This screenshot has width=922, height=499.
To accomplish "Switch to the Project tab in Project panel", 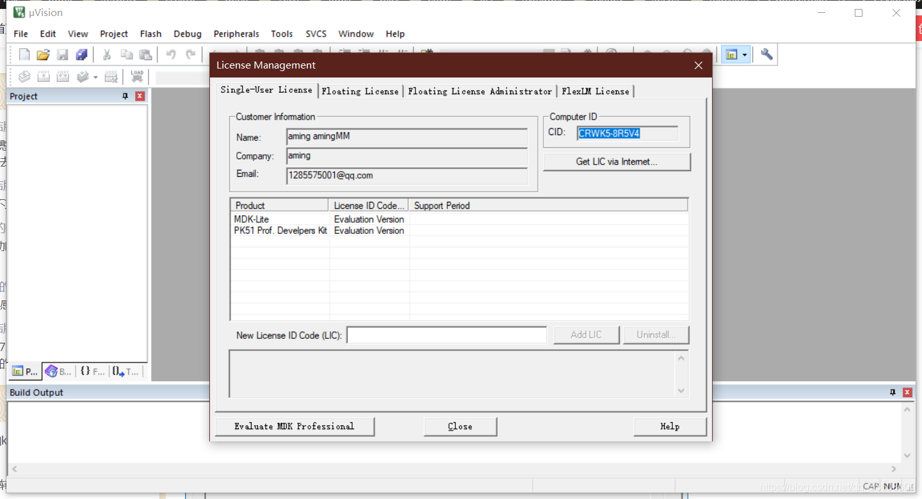I will click(x=26, y=372).
